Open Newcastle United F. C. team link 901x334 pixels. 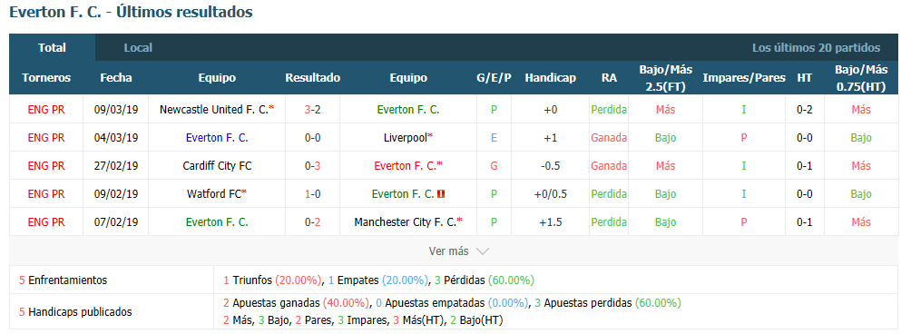[x=214, y=109]
